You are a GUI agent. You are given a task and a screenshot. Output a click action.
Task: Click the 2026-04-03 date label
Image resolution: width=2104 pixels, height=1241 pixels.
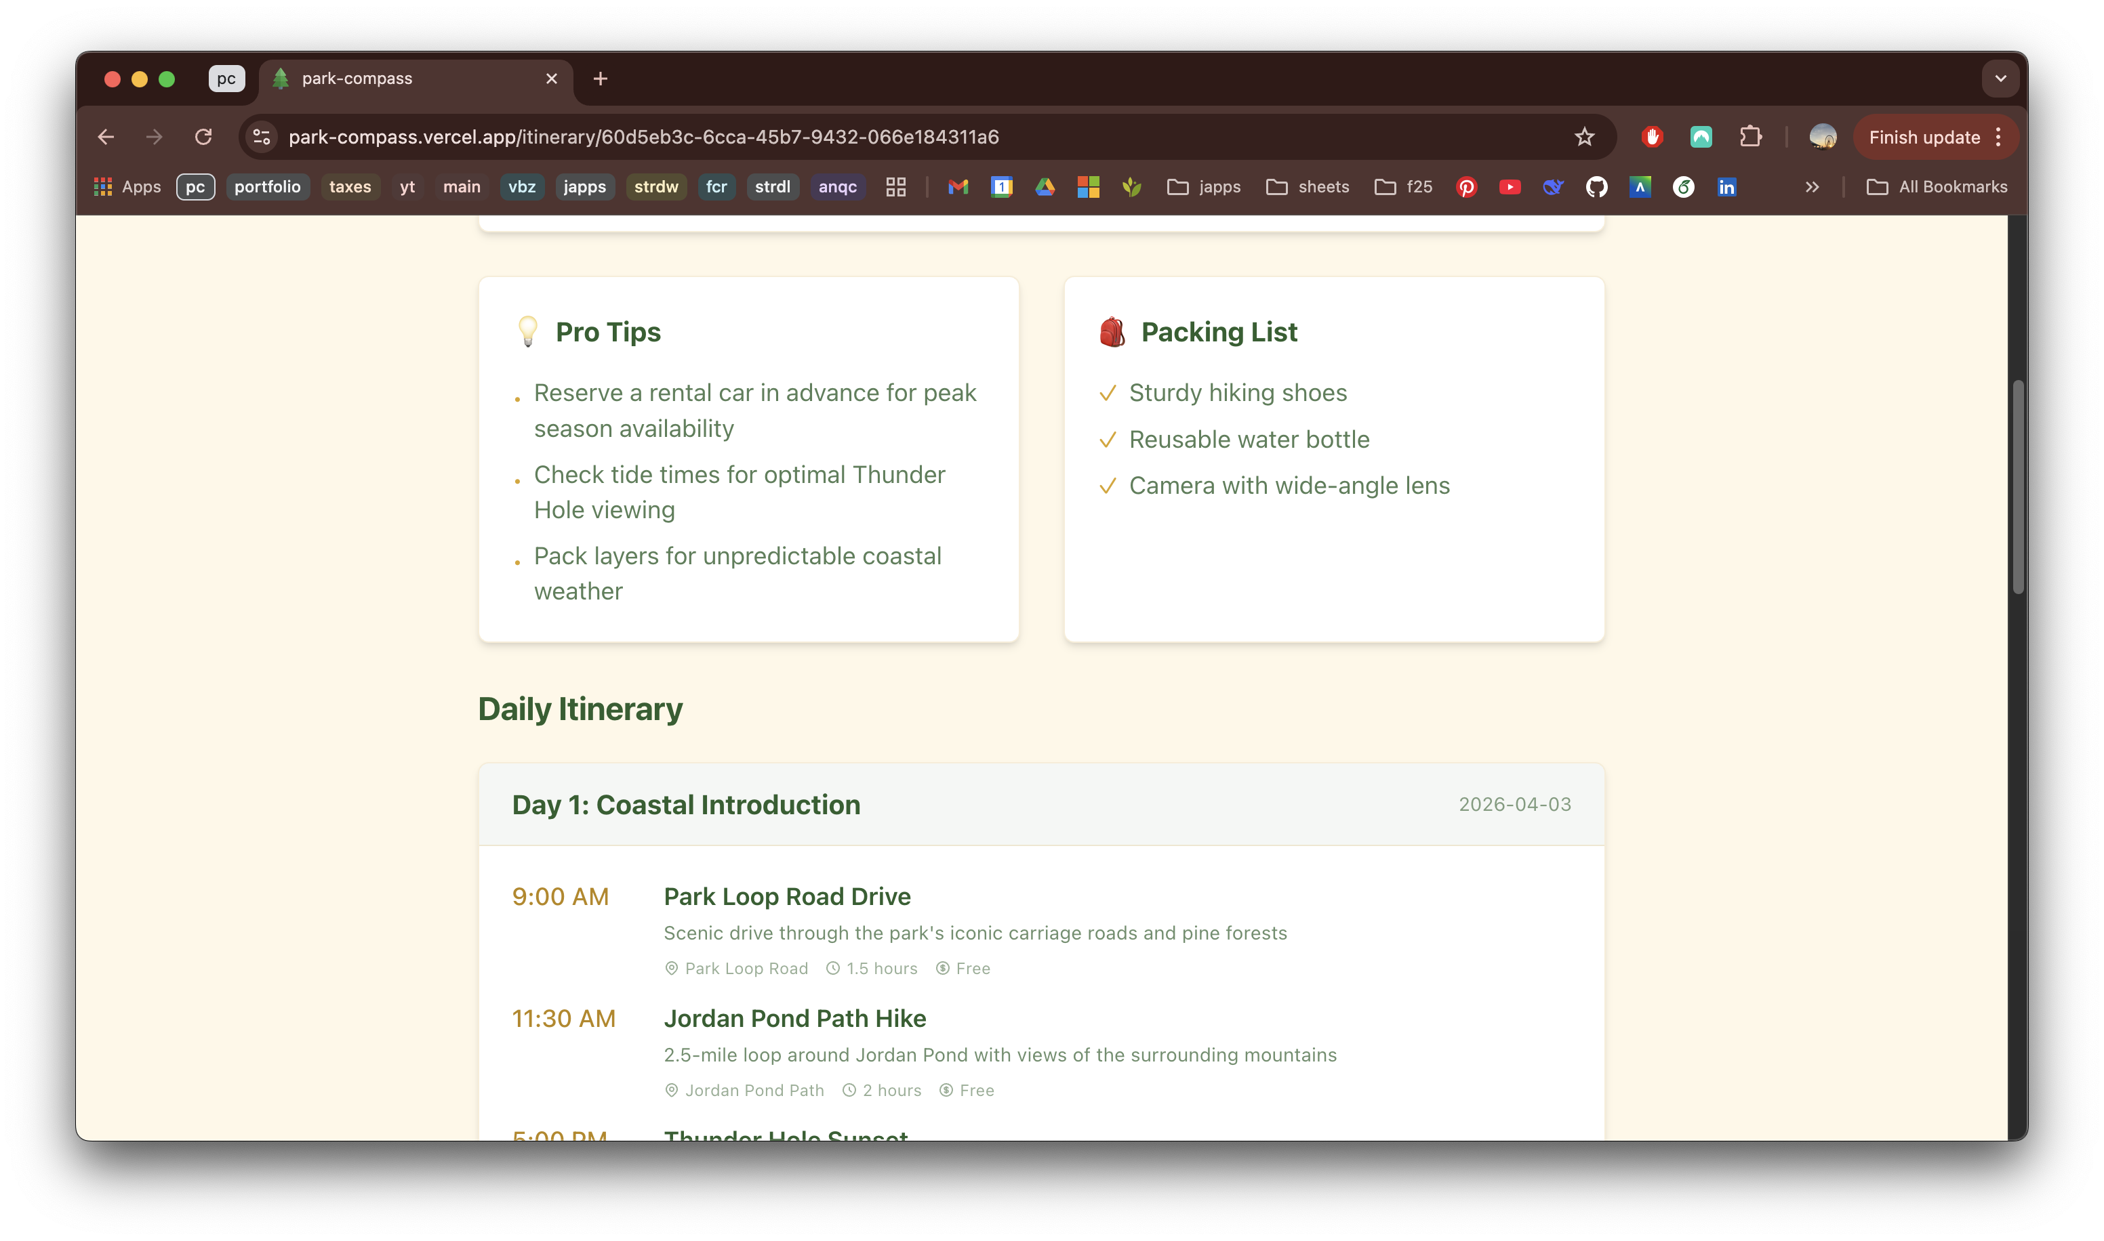point(1514,805)
